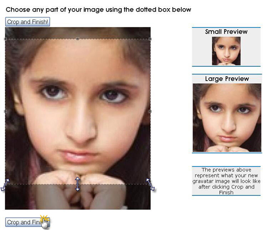Select the top-left corner crop handle

point(5,39)
